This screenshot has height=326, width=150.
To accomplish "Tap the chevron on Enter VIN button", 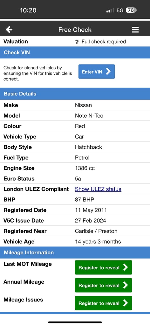I will click(x=108, y=72).
